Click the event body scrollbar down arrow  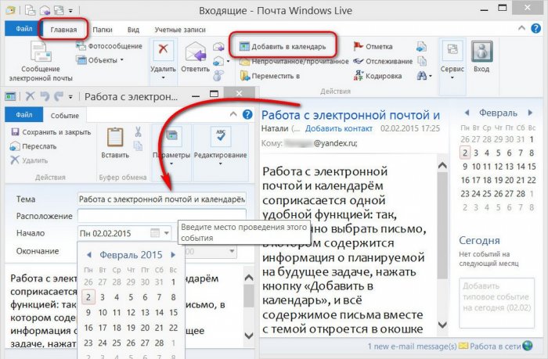248,336
